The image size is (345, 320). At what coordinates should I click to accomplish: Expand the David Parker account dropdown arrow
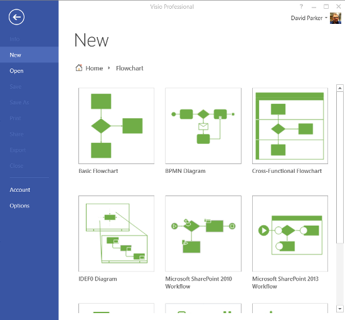pos(326,18)
